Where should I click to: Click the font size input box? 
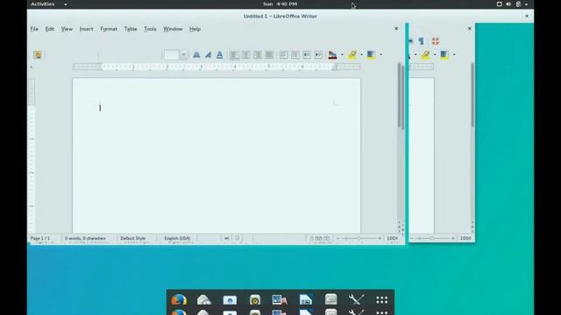(x=172, y=54)
